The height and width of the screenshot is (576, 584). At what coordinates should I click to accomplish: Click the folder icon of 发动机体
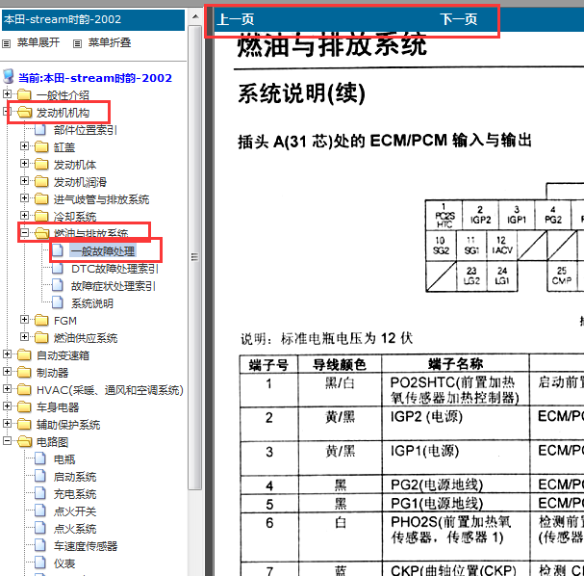click(41, 164)
